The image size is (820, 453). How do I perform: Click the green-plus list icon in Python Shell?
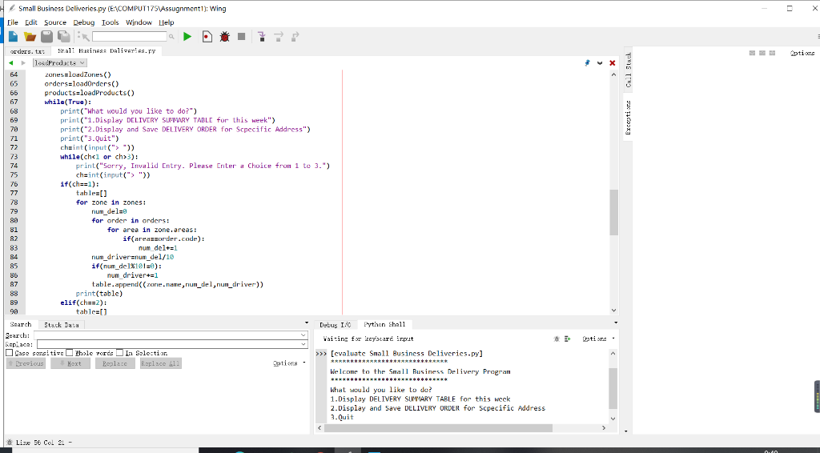coord(568,339)
